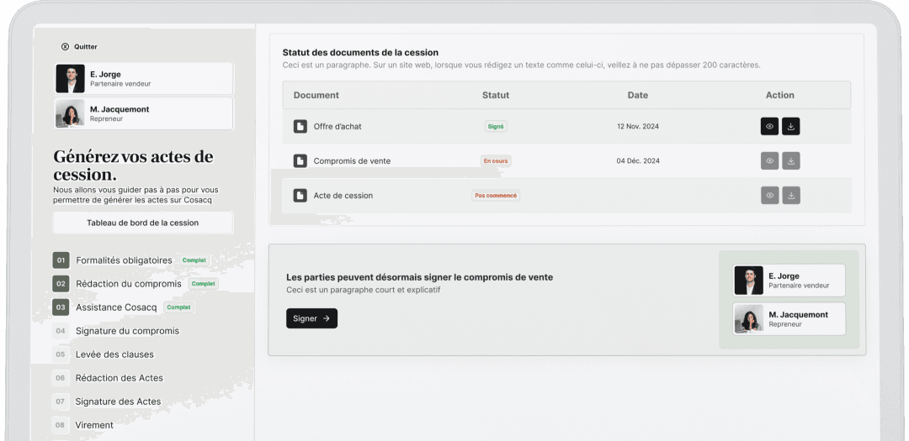Click the Signé status badge
Screen dimensions: 909x441
(x=496, y=126)
